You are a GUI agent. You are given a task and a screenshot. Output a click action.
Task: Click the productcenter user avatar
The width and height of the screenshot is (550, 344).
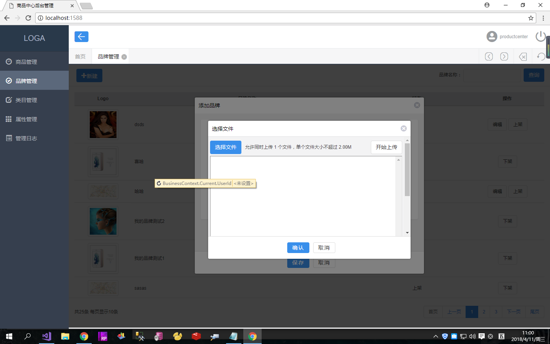tap(492, 37)
